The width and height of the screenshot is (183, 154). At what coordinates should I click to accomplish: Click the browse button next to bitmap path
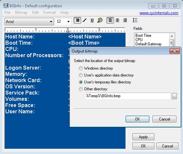coord(174,96)
